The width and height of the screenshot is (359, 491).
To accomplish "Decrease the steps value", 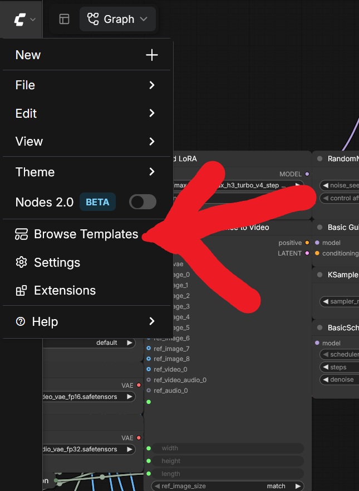I will click(326, 367).
